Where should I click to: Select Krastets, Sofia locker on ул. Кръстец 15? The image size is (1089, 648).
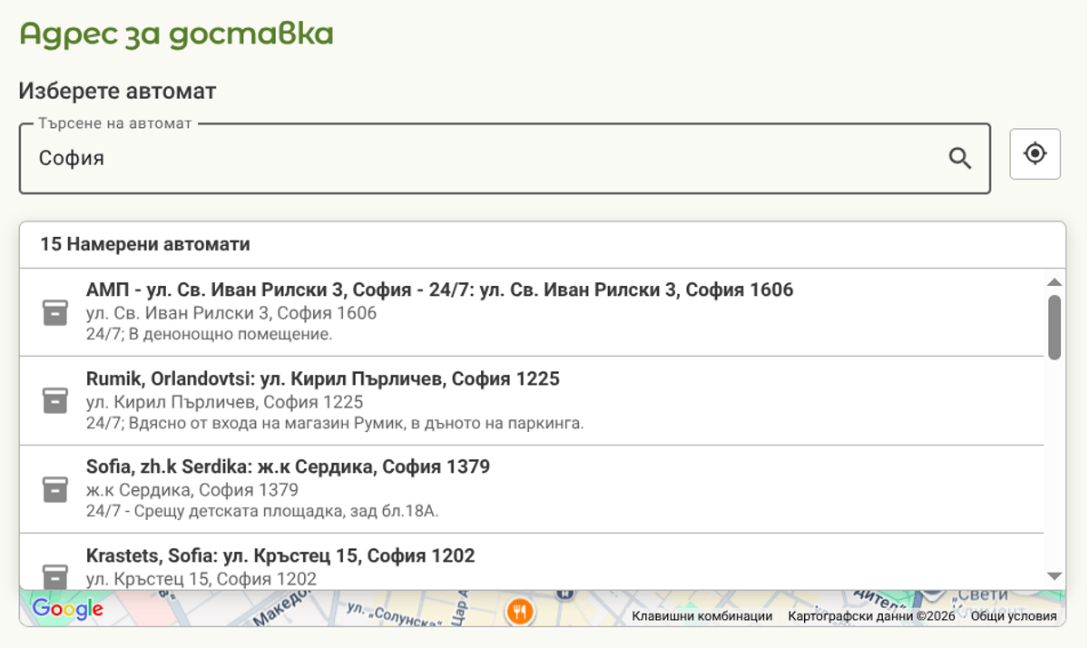(x=280, y=555)
